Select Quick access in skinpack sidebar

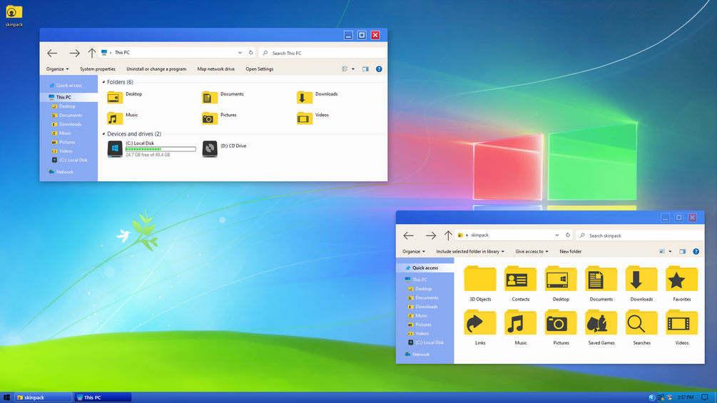[x=424, y=267]
